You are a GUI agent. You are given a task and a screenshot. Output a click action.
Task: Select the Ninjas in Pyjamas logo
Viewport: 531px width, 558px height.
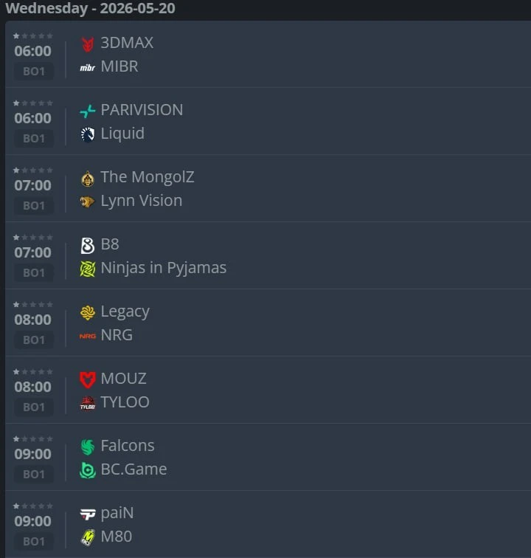point(88,269)
